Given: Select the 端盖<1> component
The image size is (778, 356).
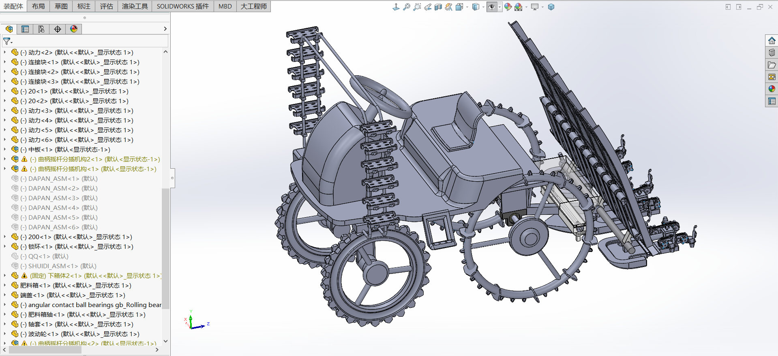Looking at the screenshot, I should tap(68, 295).
